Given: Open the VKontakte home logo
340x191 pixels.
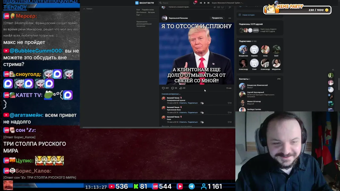Looking at the screenshot, I should (x=144, y=3).
